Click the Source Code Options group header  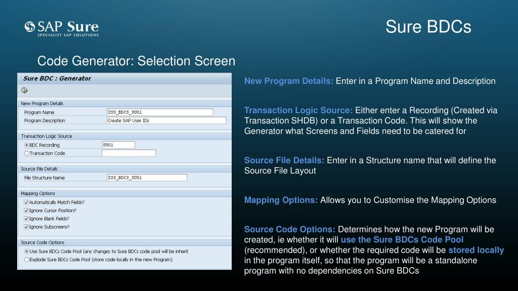(x=125, y=243)
